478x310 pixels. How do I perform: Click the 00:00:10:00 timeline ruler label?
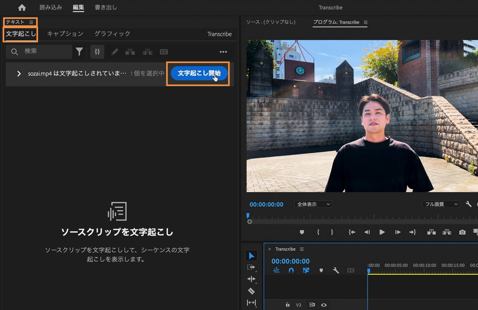click(424, 265)
